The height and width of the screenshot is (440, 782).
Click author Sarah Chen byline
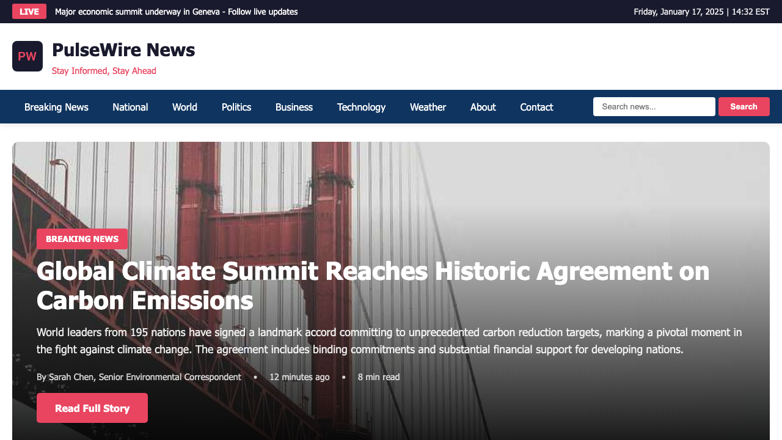pyautogui.click(x=139, y=377)
